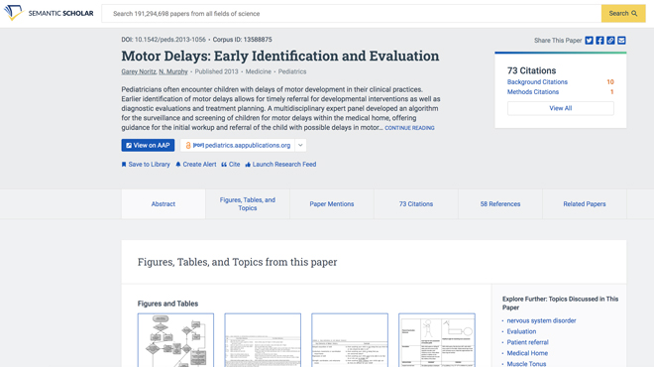654x367 pixels.
Task: Open author Garey Noritz page
Action: coord(139,71)
